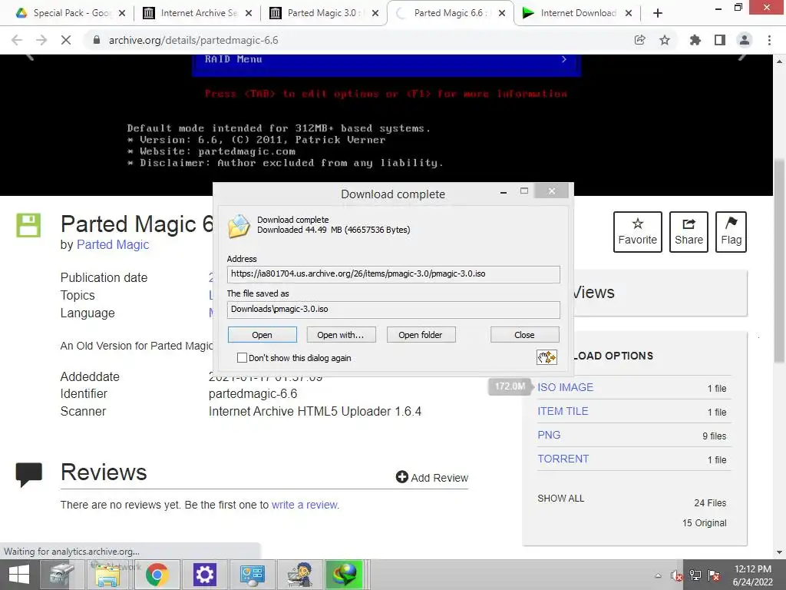
Task: Go forward in browser history
Action: [x=41, y=40]
